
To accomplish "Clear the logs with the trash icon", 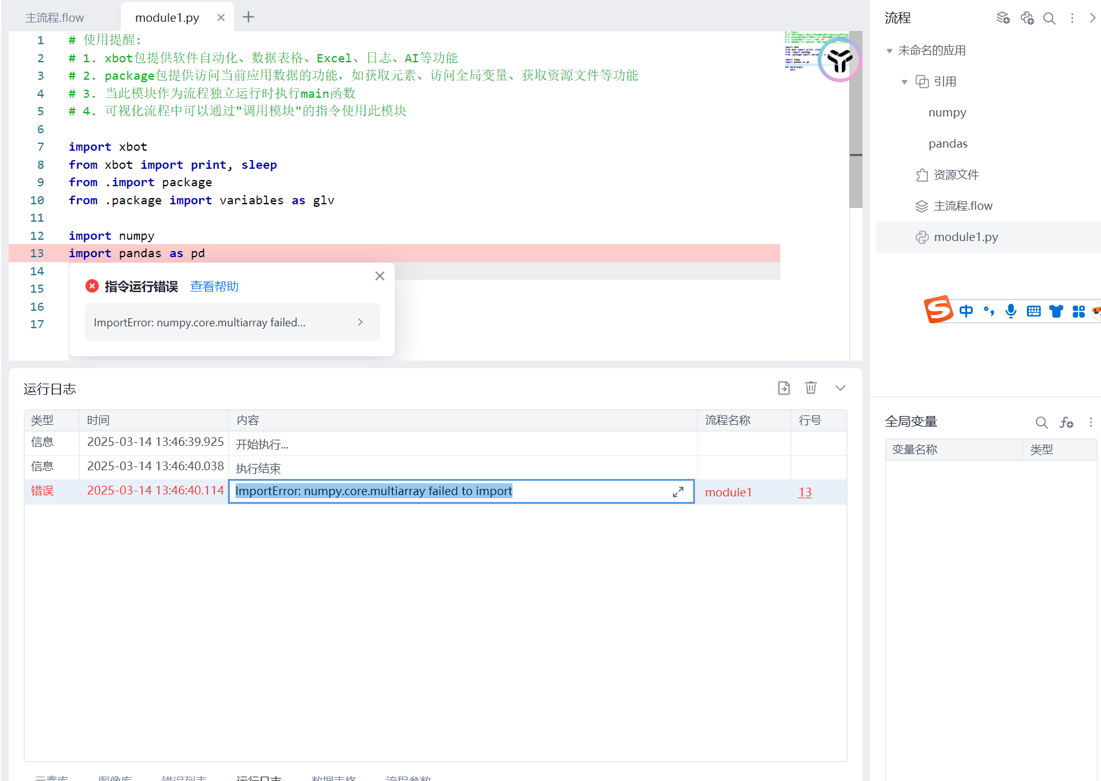I will coord(811,388).
